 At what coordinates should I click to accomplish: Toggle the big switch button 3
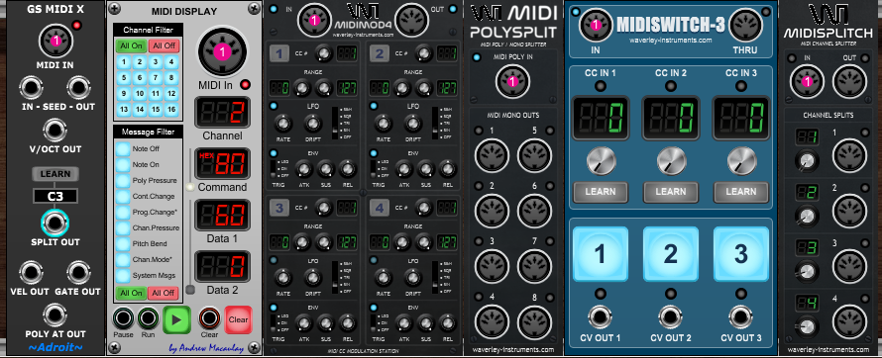click(741, 254)
